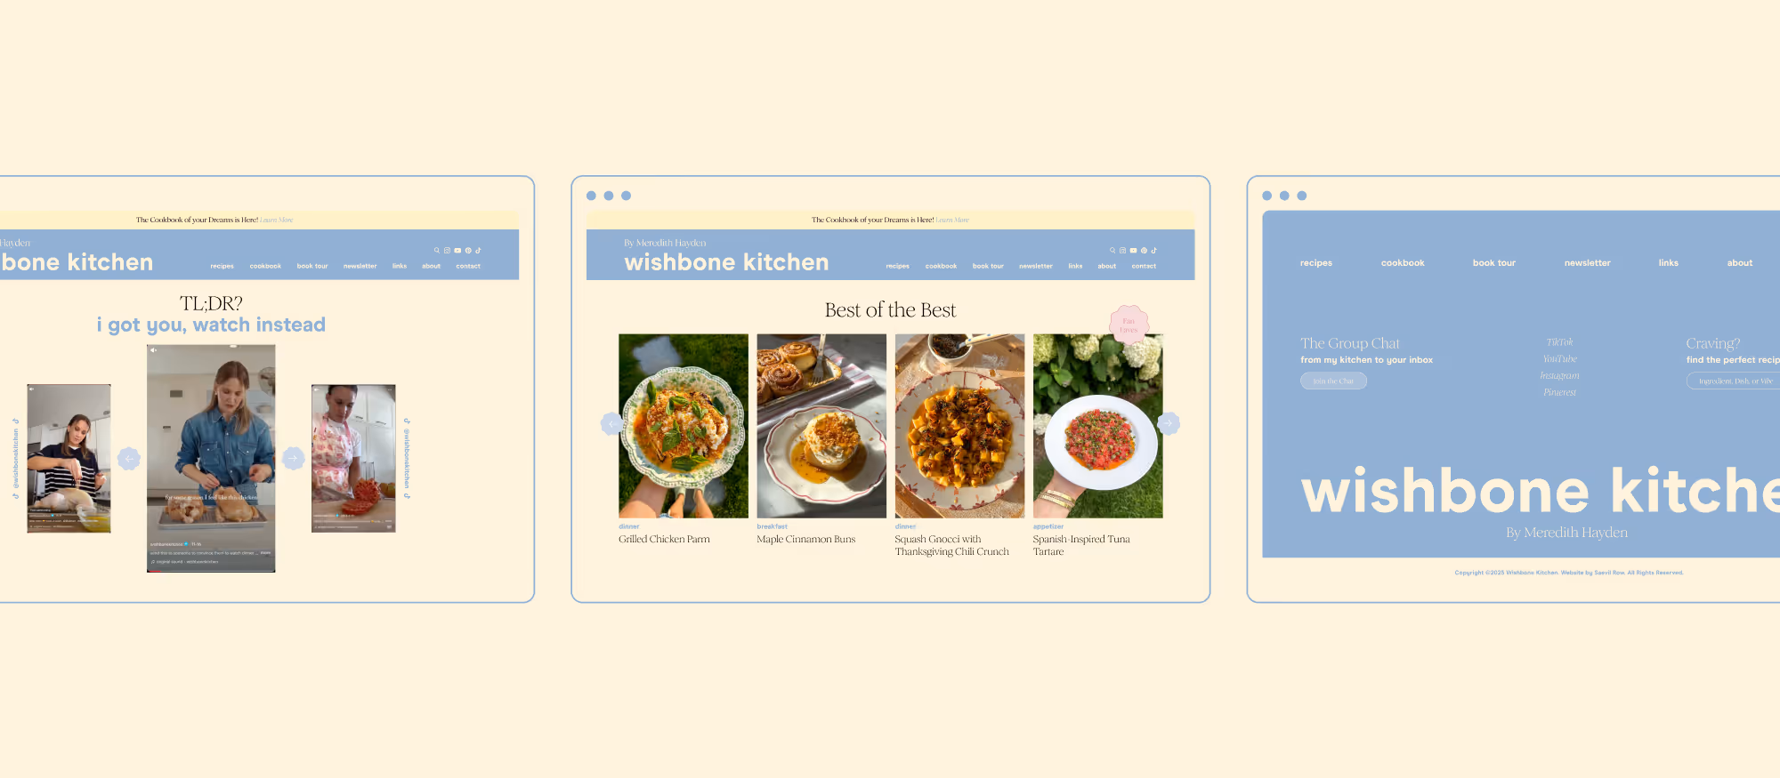
Task: Click Join the Chat button
Action: coord(1333,381)
